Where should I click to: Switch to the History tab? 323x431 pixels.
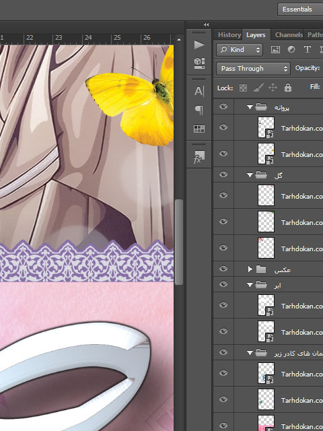(229, 35)
